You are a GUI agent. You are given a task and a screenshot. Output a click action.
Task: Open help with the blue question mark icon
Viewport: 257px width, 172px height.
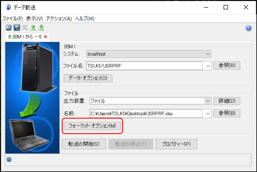click(x=248, y=28)
